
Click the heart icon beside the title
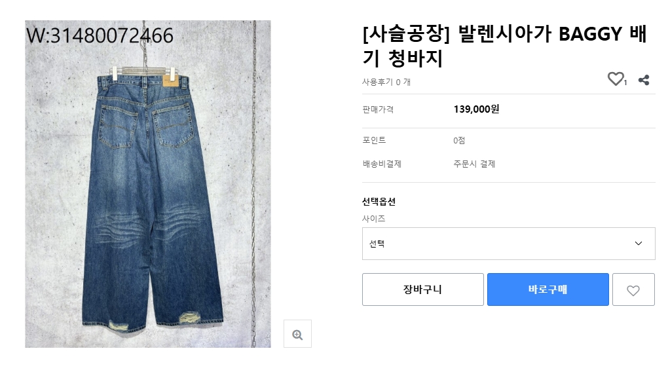[x=615, y=79]
